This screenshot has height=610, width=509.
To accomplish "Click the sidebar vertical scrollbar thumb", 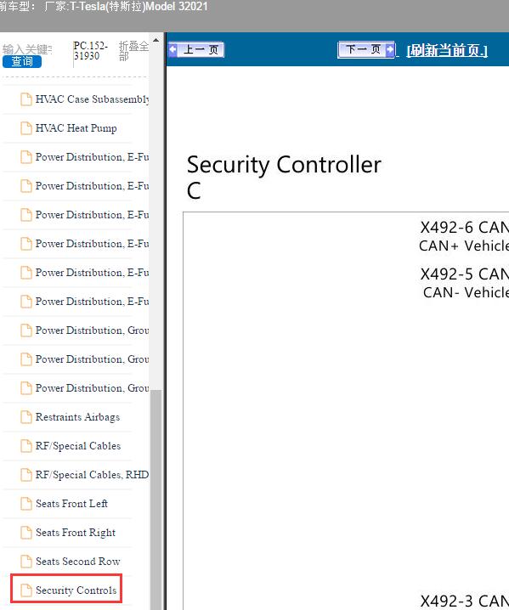I will pyautogui.click(x=156, y=500).
